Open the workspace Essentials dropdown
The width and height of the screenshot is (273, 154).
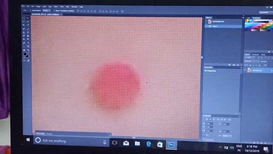click(x=266, y=12)
